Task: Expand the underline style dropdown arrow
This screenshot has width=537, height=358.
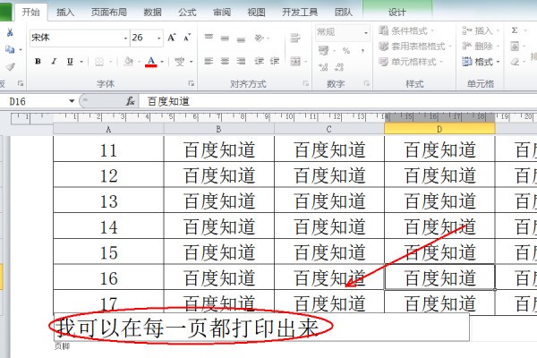Action: (81, 62)
